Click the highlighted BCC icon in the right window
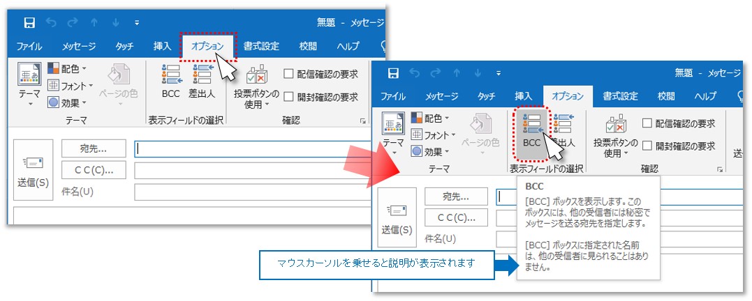Viewport: 752px width, 301px height. pyautogui.click(x=532, y=130)
